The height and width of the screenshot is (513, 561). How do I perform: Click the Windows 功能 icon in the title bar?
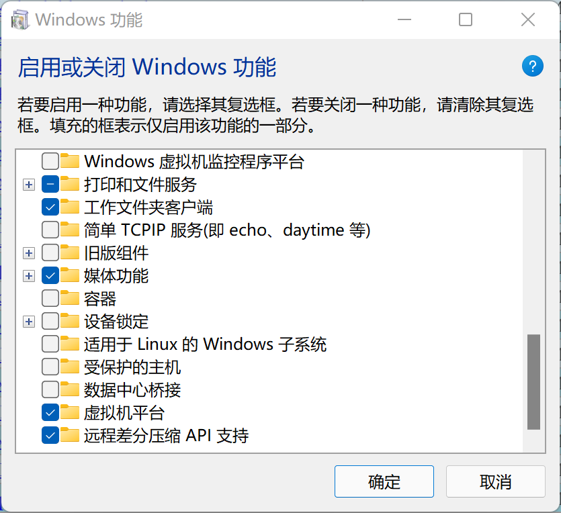[x=20, y=19]
